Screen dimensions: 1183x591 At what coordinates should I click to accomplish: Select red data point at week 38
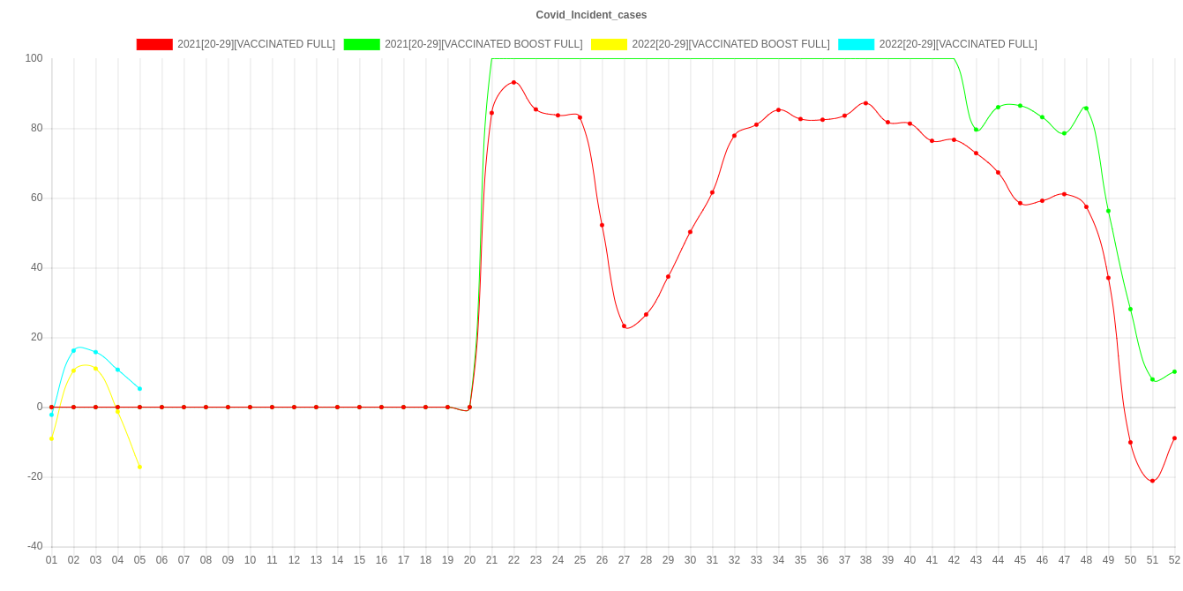click(x=865, y=103)
